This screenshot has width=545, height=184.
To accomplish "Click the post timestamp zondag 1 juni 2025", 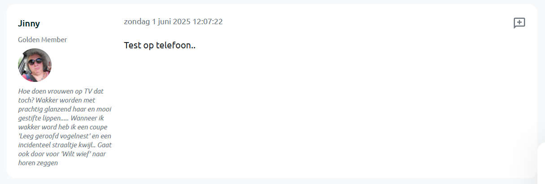I will tap(173, 21).
